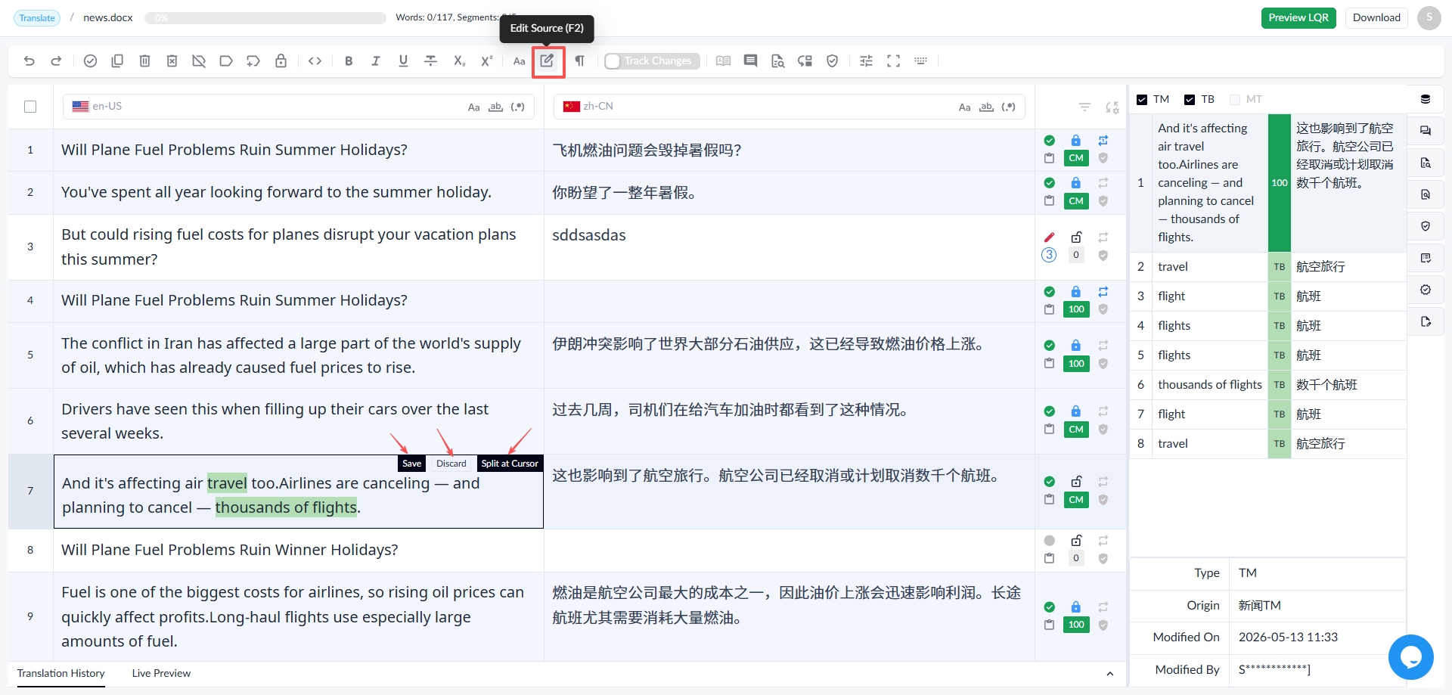Viewport: 1452px width, 695px height.
Task: Click the Translate breadcrumb tag
Action: click(37, 18)
